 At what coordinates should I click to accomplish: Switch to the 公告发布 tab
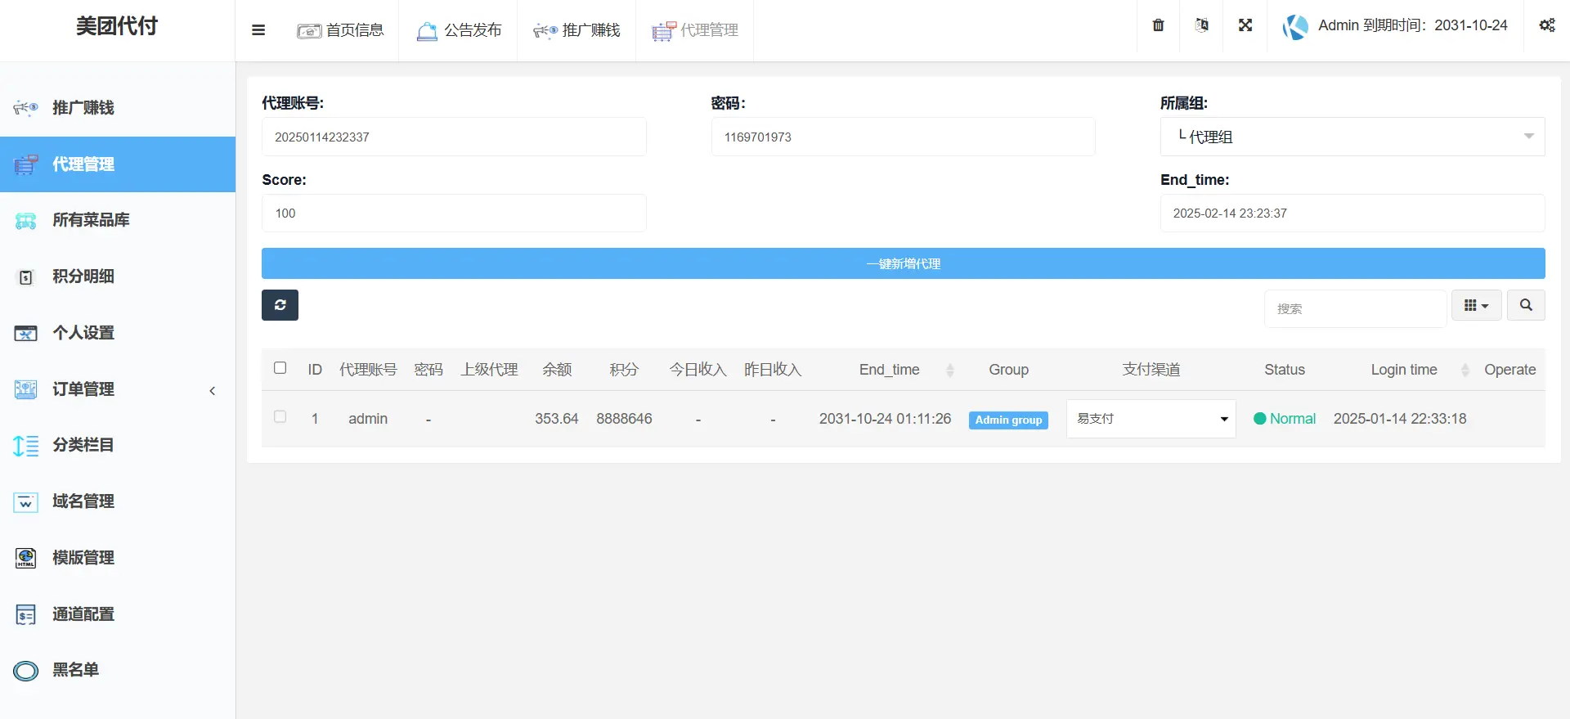tap(459, 30)
